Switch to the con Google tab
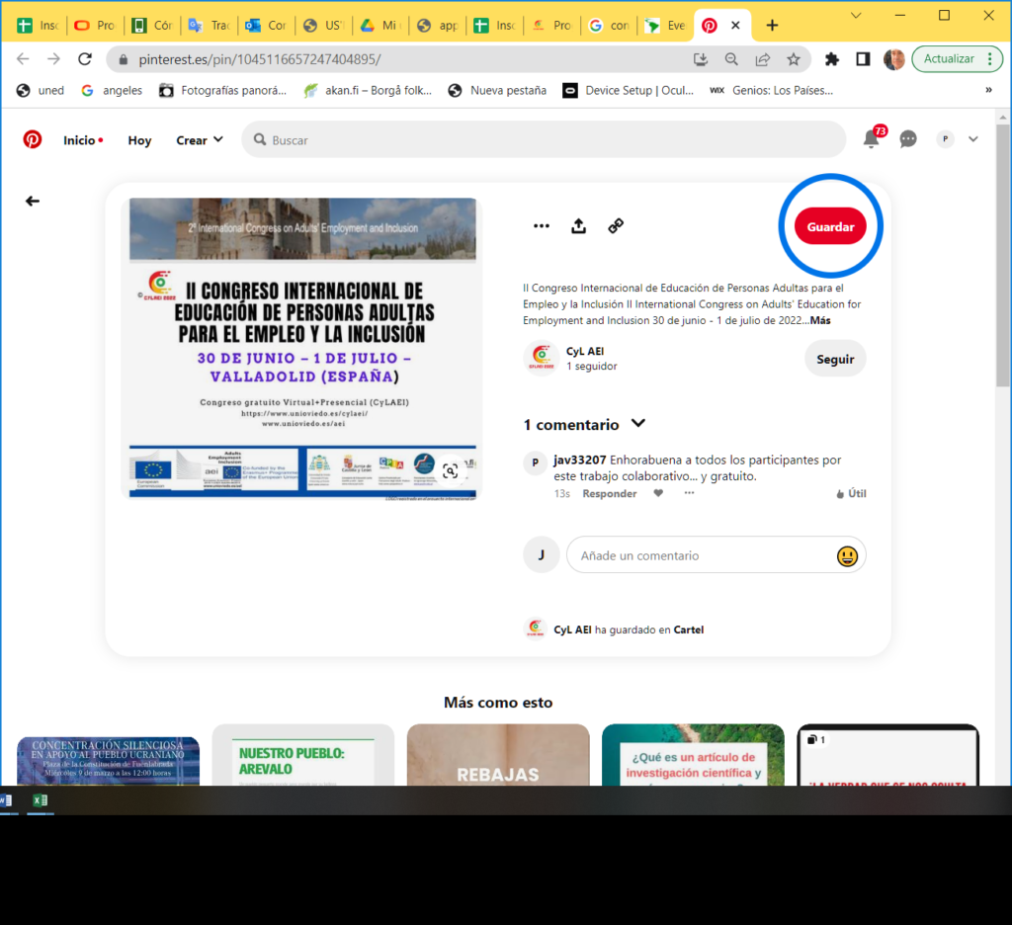The width and height of the screenshot is (1012, 925). tap(609, 25)
